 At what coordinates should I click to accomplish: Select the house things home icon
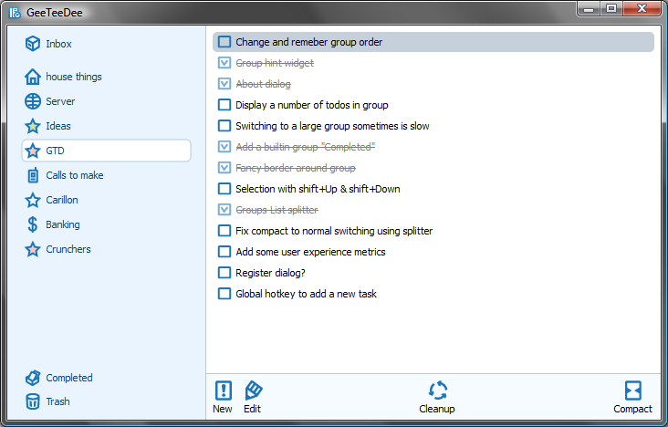[x=33, y=77]
